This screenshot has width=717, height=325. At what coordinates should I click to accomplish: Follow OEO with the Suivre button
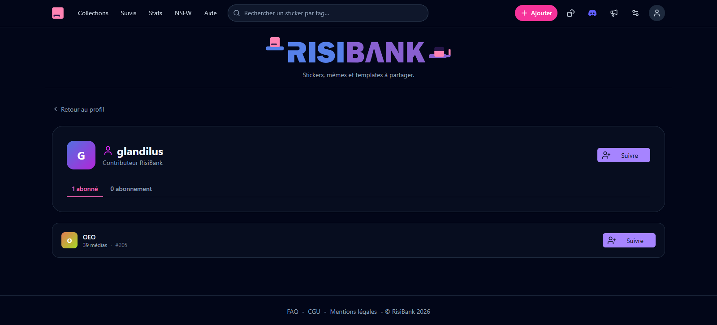(629, 240)
